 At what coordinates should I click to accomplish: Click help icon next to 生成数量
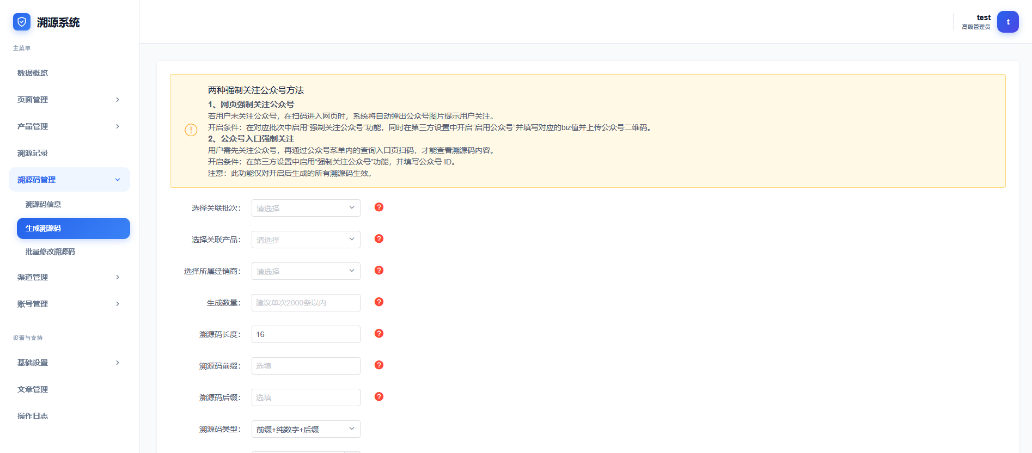(379, 302)
